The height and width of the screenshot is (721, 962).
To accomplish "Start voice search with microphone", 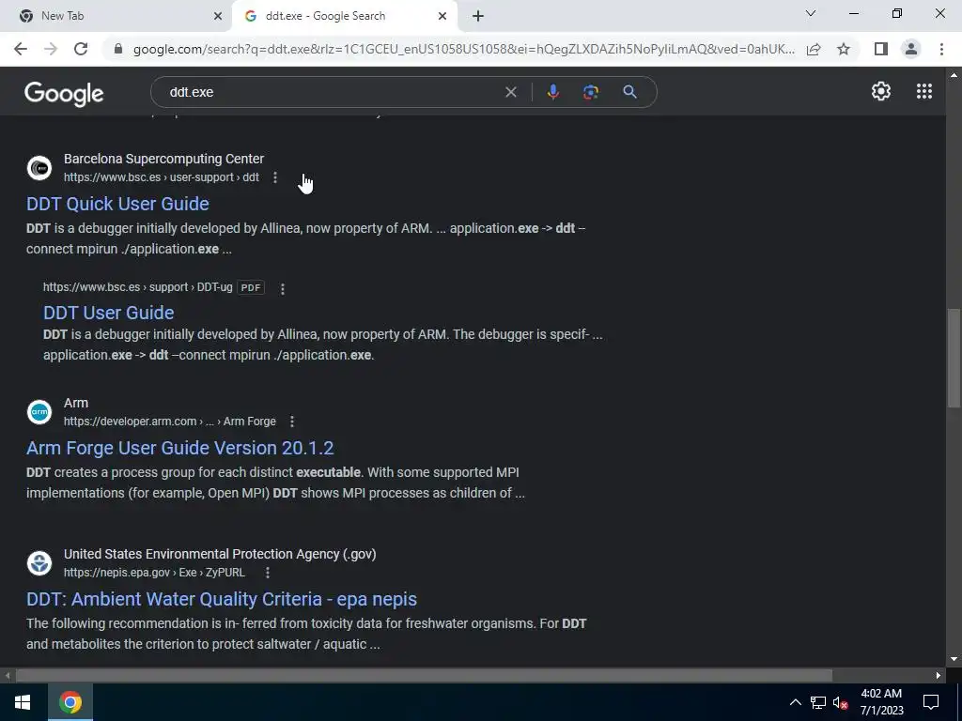I will [552, 92].
